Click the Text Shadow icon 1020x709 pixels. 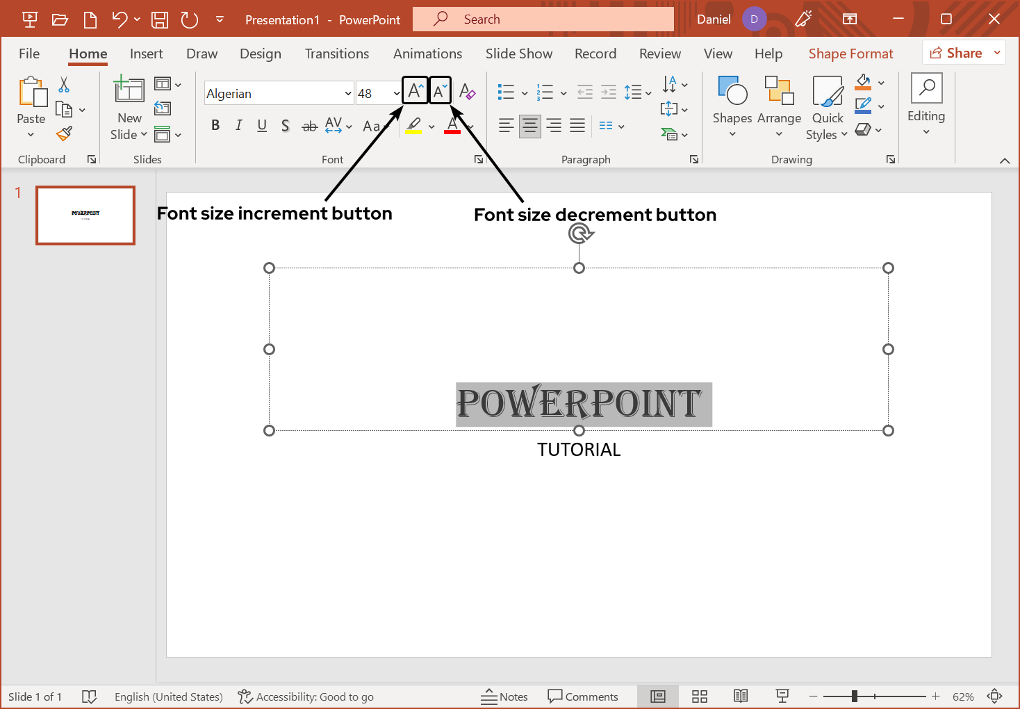285,126
